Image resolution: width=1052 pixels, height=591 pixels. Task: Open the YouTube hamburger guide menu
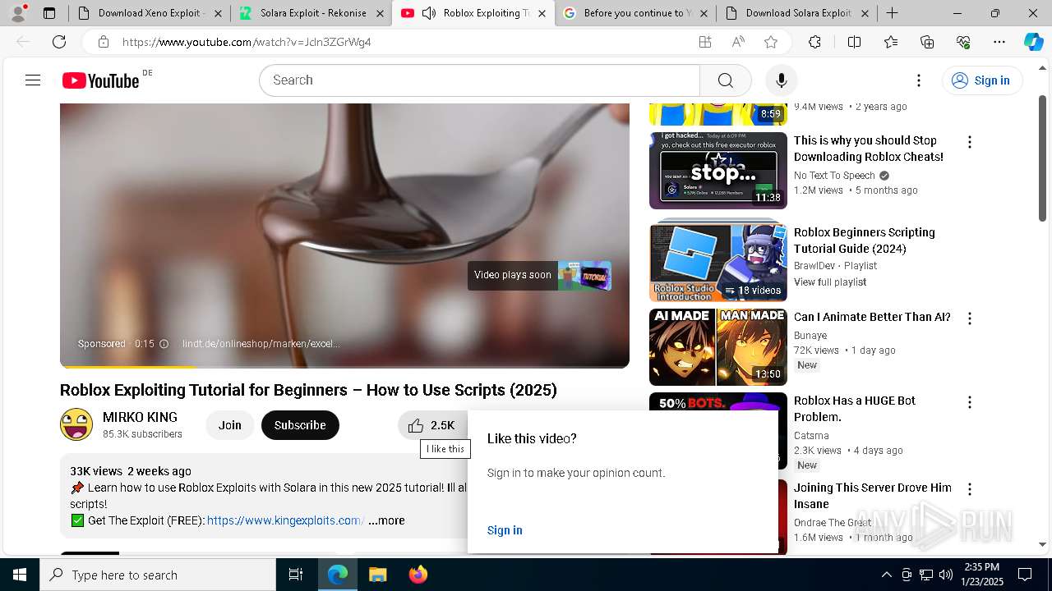click(33, 80)
